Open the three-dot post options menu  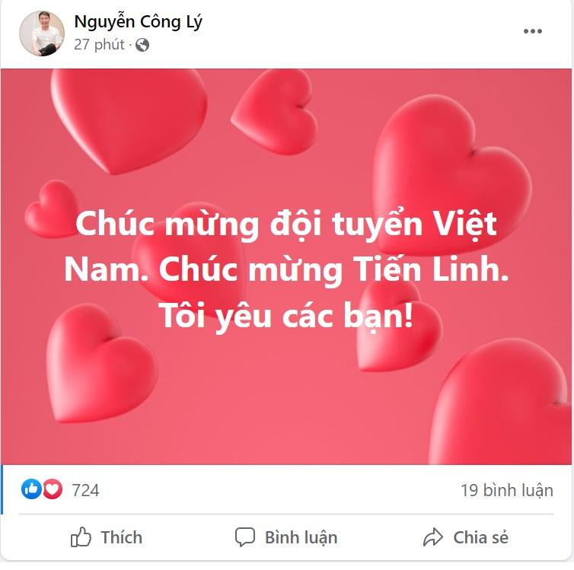coord(533,31)
